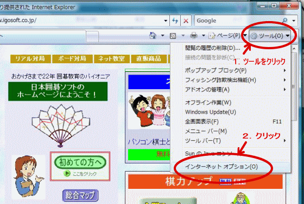304x204 pixels.
Task: Click the red Stop loading icon
Action: [x=186, y=21]
